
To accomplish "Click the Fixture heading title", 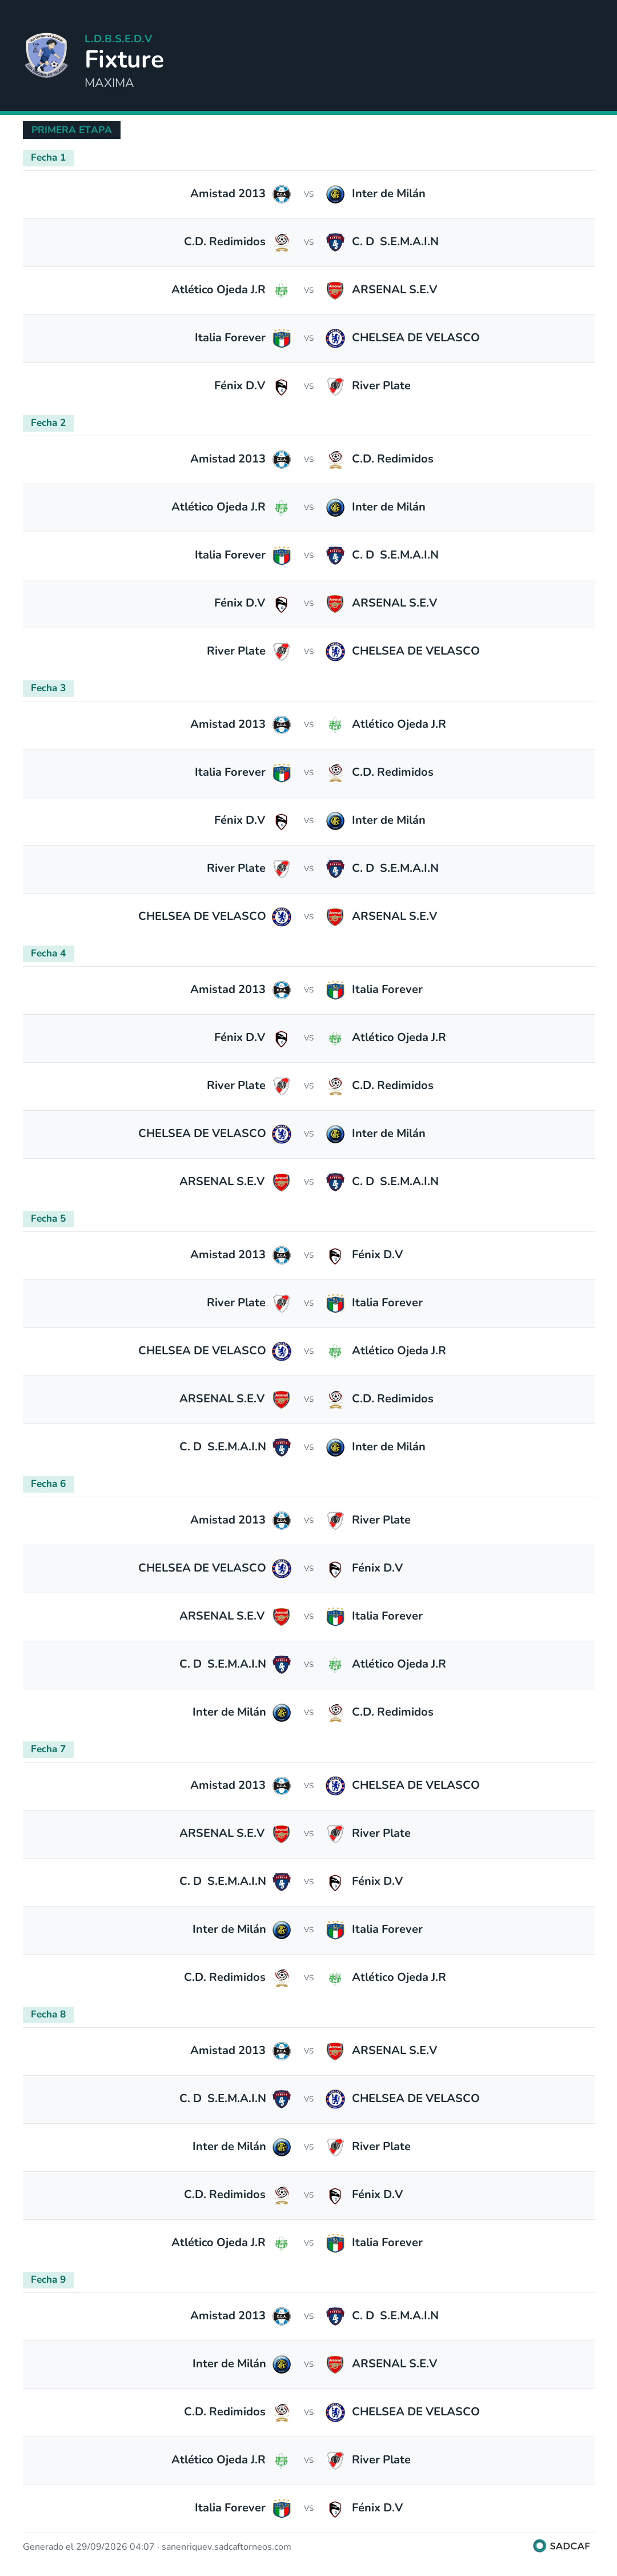I will (124, 59).
